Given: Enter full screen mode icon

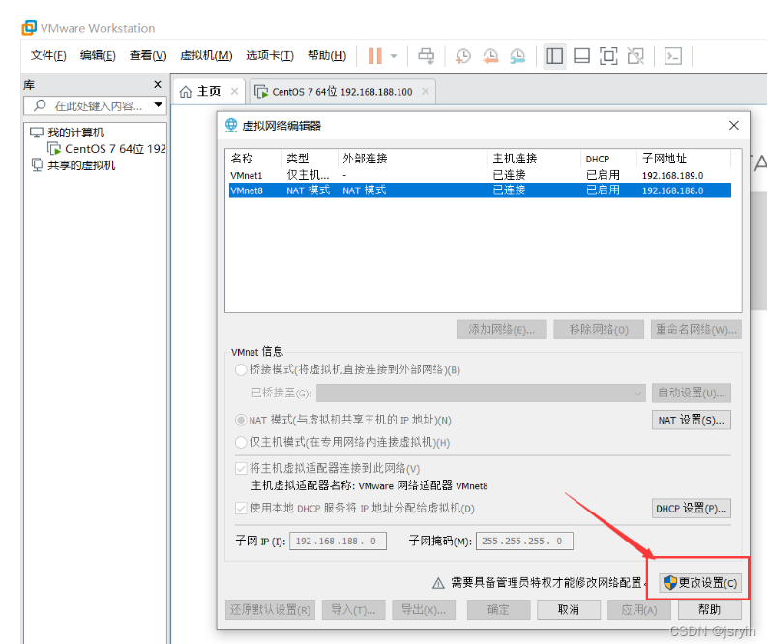Looking at the screenshot, I should [608, 56].
